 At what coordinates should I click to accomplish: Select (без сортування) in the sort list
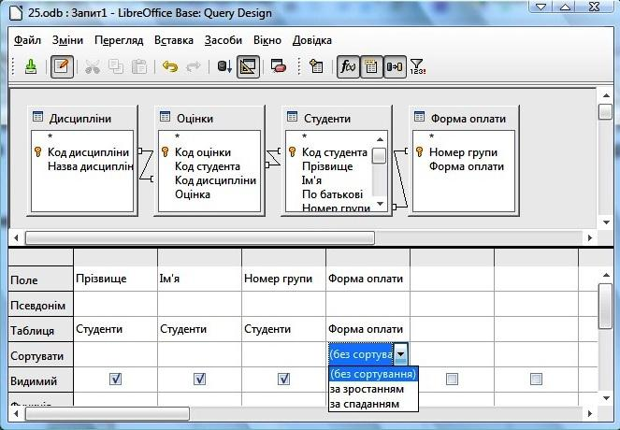373,374
